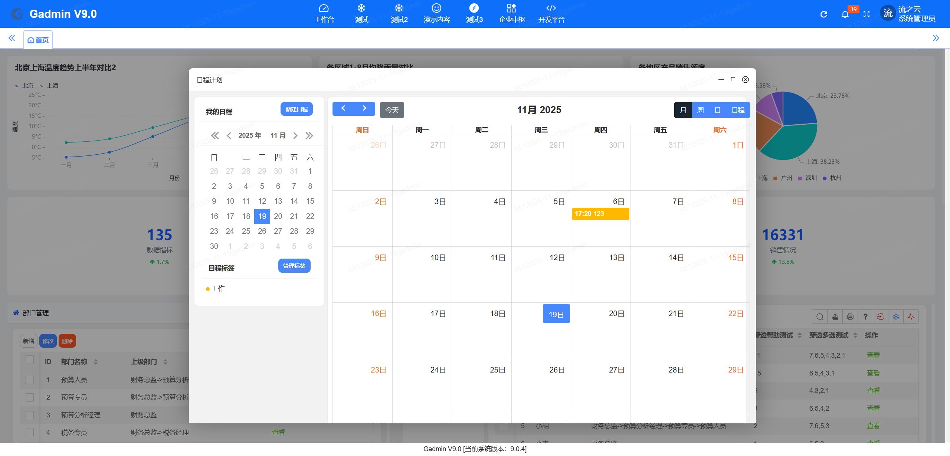The image size is (950, 456).
Task: Go to next month in mini calendar
Action: (295, 136)
